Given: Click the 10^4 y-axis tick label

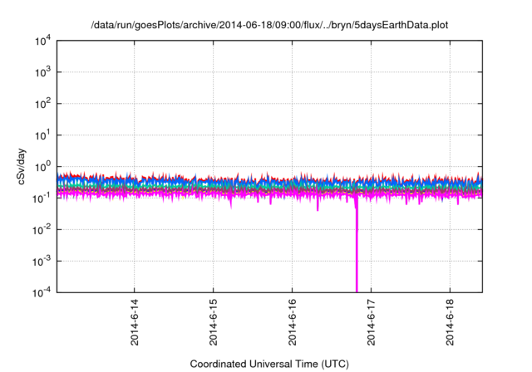Looking at the screenshot, I should click(43, 41).
